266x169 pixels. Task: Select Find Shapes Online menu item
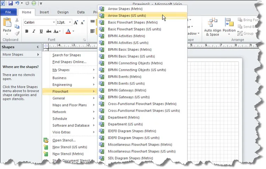pos(70,62)
